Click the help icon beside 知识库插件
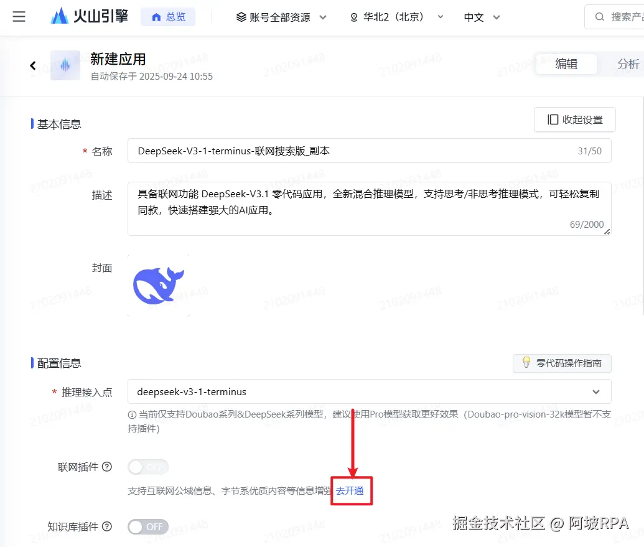The image size is (644, 547). (x=107, y=526)
